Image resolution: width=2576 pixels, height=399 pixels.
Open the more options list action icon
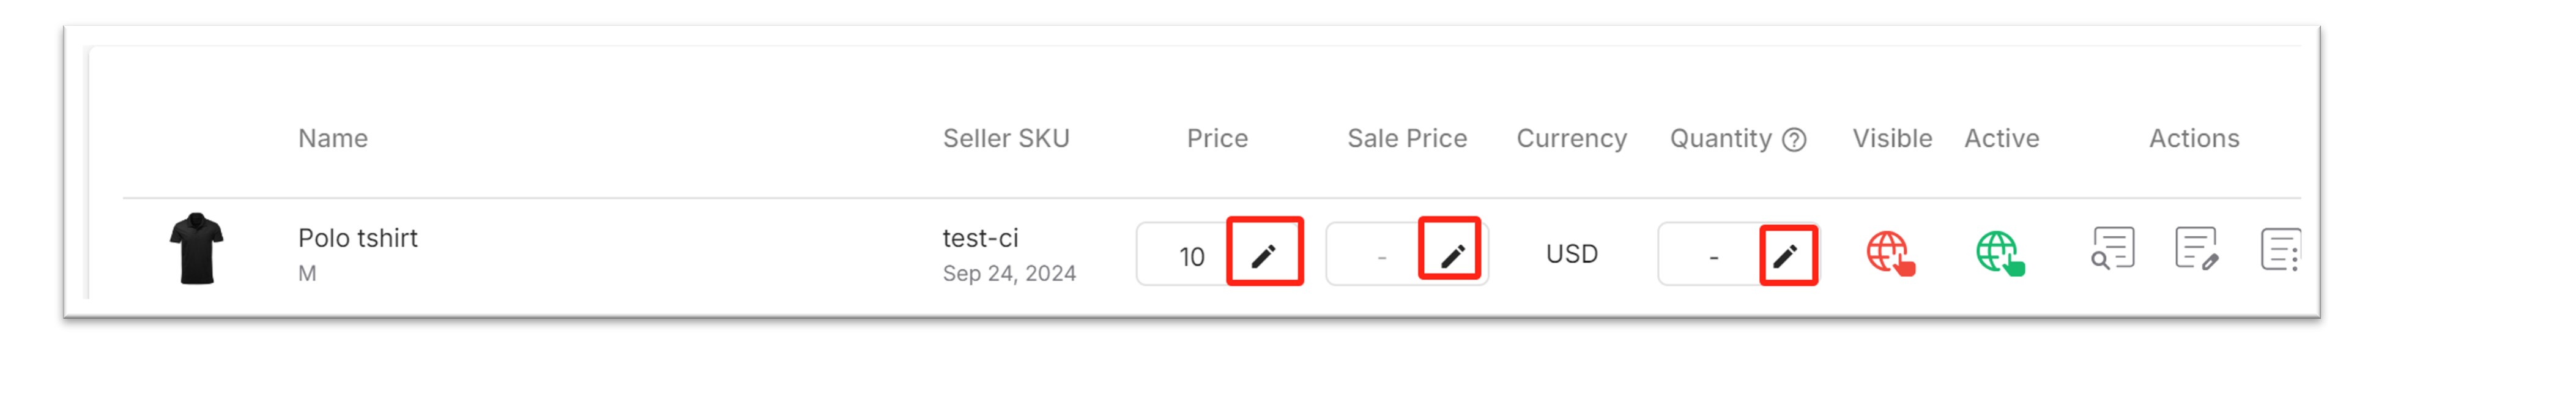coord(2280,249)
